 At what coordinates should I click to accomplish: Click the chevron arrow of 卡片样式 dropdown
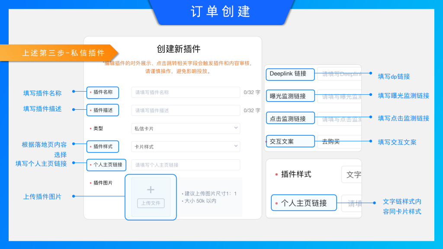pyautogui.click(x=236, y=146)
